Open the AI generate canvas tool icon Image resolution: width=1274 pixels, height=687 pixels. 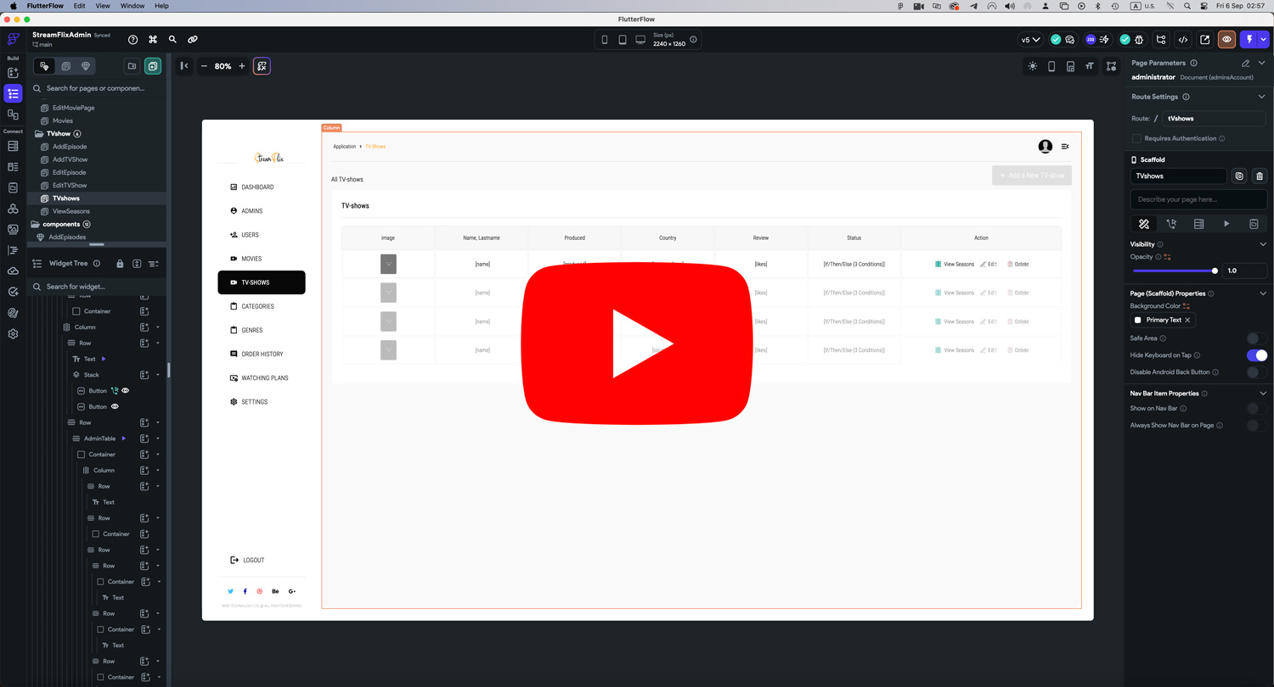click(x=262, y=66)
